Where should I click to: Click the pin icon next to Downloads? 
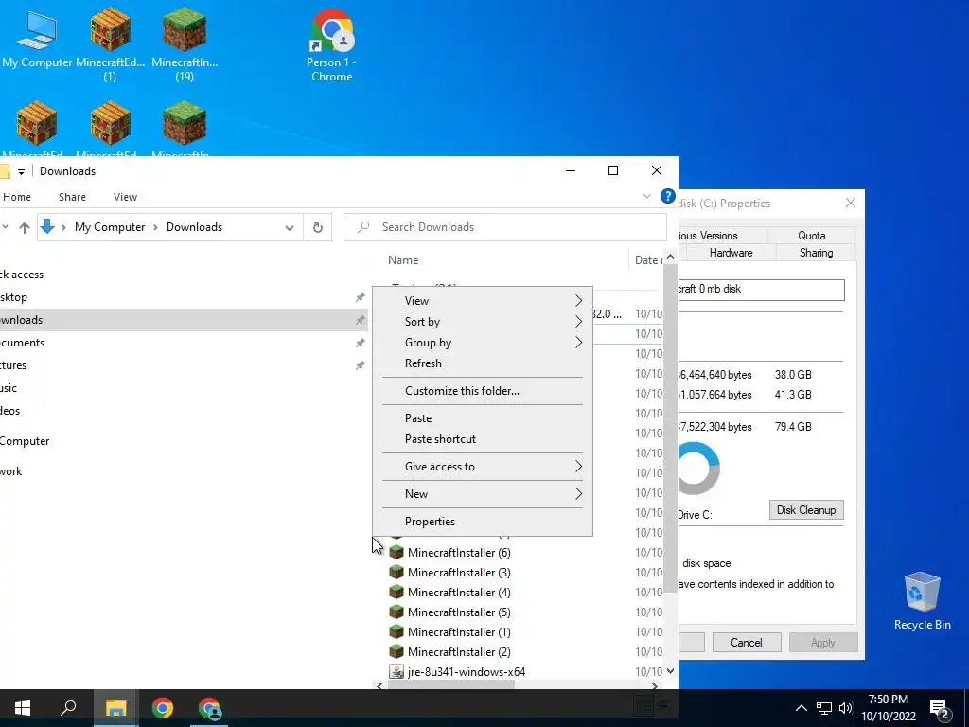(x=360, y=320)
